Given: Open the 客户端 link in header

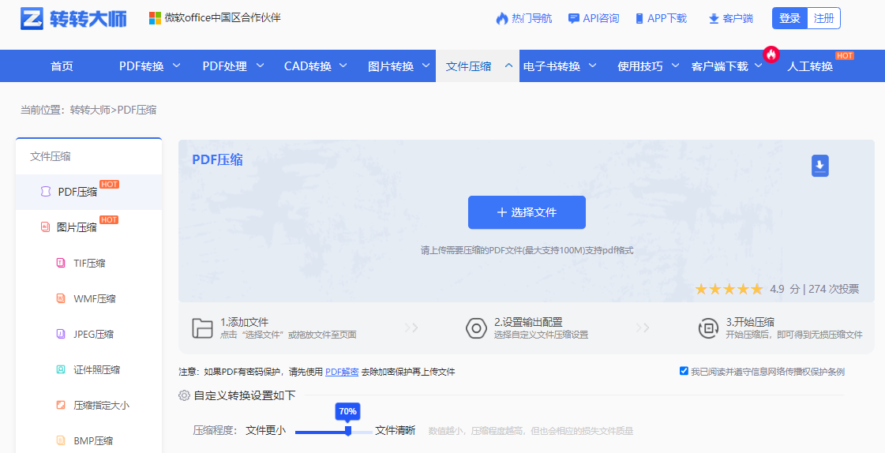Looking at the screenshot, I should tap(737, 19).
